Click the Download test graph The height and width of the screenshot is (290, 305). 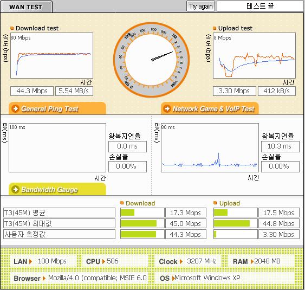pyautogui.click(x=52, y=55)
